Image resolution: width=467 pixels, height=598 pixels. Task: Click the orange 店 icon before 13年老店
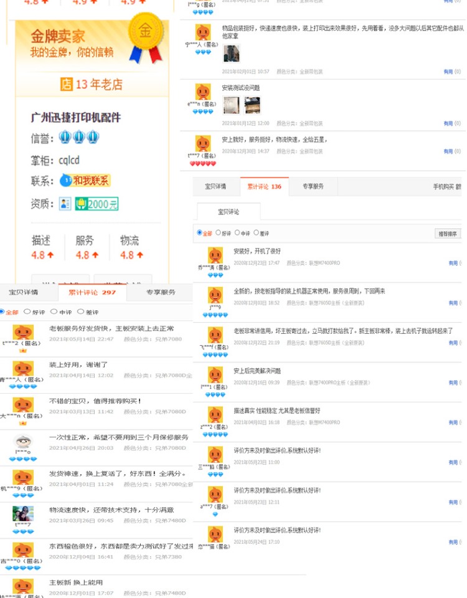coord(66,84)
